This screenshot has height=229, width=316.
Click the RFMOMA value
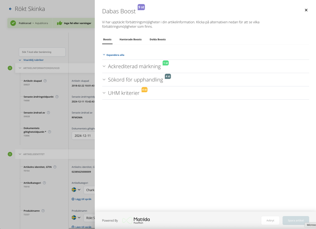pyautogui.click(x=77, y=118)
